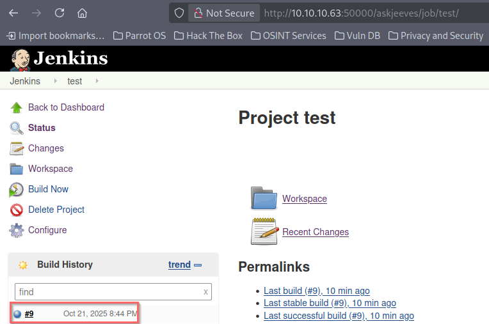
Task: Click the Build Now clock icon
Action: [x=17, y=189]
